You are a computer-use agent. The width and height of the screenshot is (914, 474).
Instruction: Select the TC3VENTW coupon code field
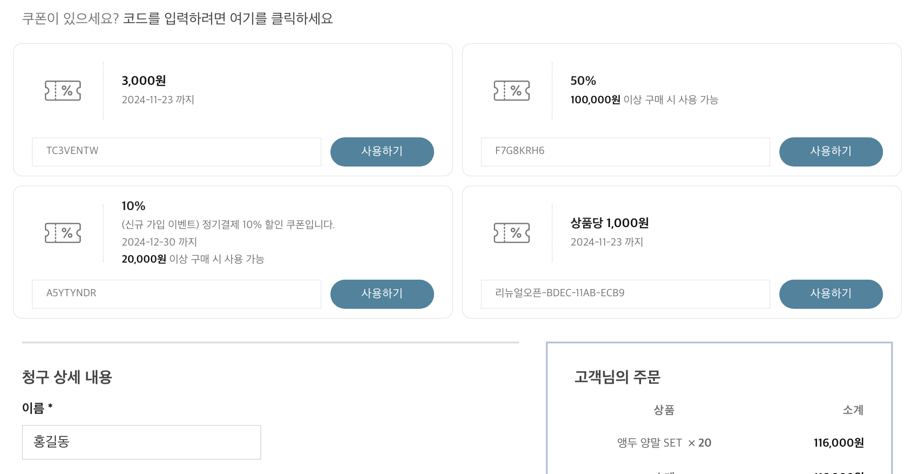pyautogui.click(x=176, y=152)
